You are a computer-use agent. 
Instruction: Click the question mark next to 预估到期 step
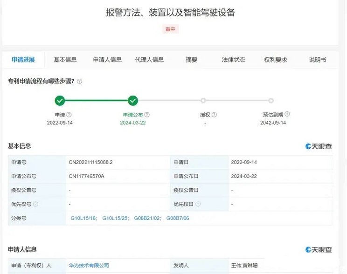(287, 114)
